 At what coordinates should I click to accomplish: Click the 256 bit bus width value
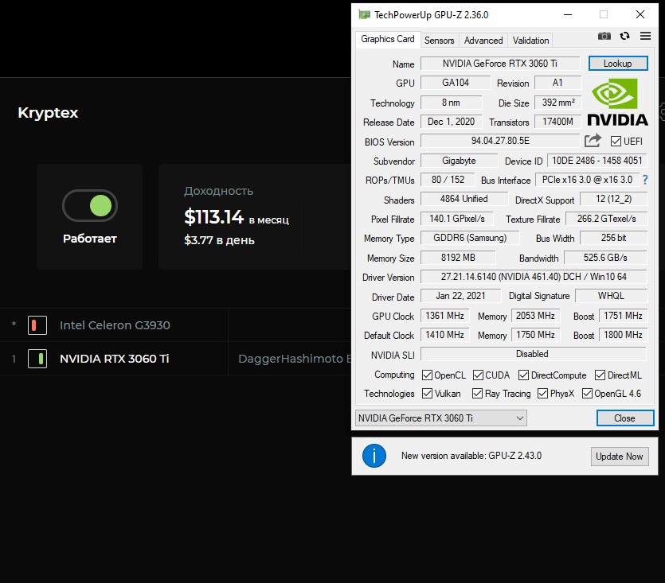point(614,238)
